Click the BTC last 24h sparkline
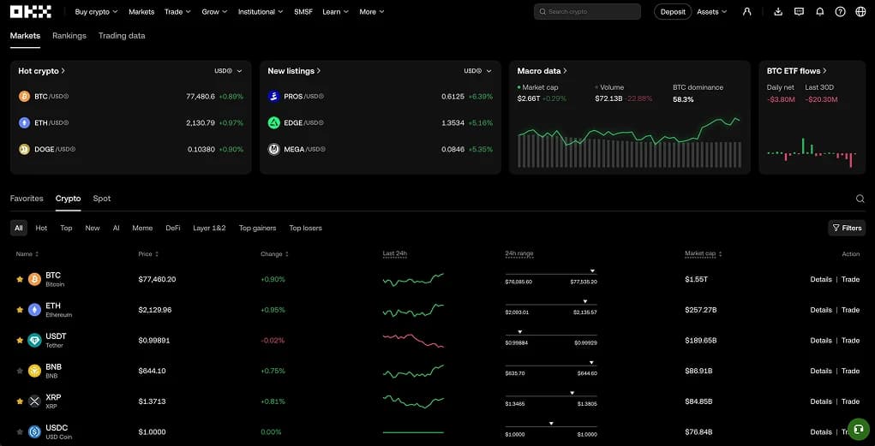Screen dimensions: 875x446 (x=414, y=279)
